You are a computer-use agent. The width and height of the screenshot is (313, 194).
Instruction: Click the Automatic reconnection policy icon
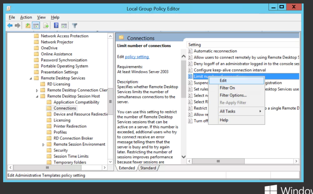tap(190, 51)
